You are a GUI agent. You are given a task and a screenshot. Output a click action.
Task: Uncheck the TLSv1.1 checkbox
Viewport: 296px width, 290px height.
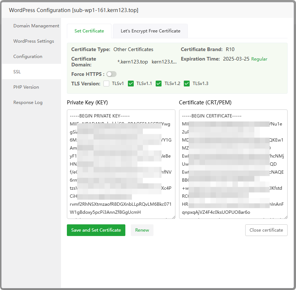coord(131,84)
